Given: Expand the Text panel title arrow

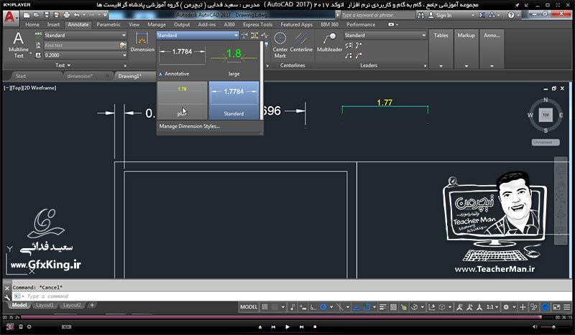Looking at the screenshot, I should pyautogui.click(x=68, y=65).
